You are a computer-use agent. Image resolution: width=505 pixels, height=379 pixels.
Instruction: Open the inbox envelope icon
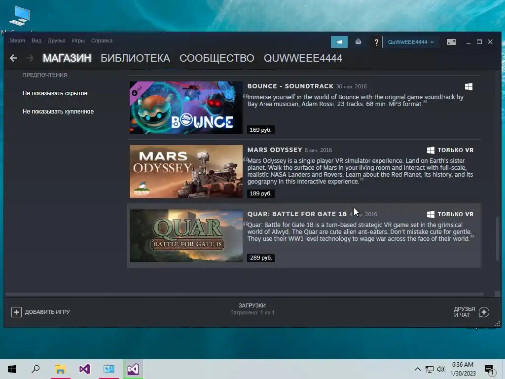(x=358, y=42)
